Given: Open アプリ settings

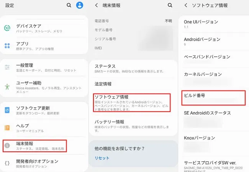Looking at the screenshot, I should [44, 46].
